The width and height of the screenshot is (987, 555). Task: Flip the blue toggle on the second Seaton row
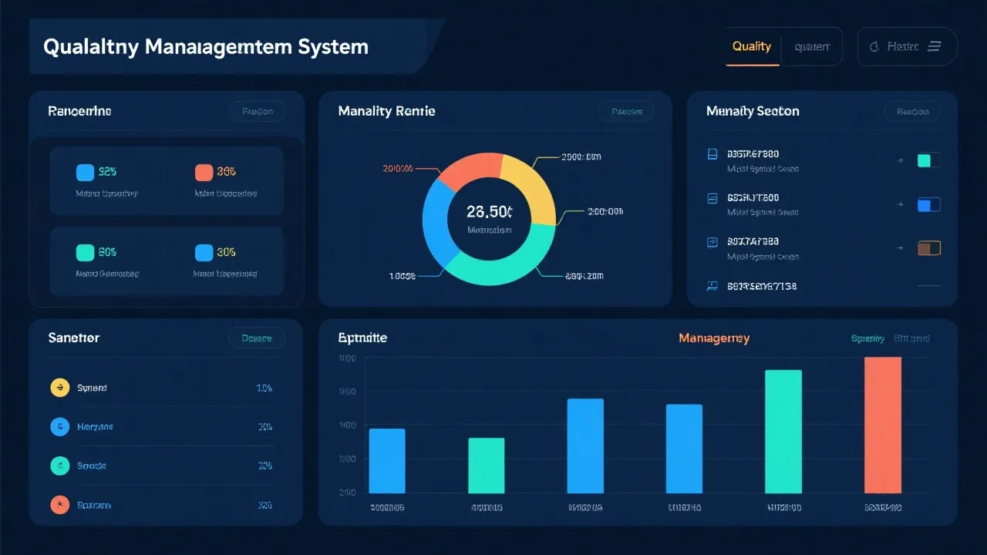[x=928, y=204]
